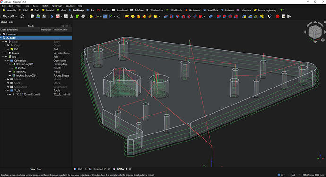Open the Undo history dropdown arrow
Viewport: 326px width, 177px height.
point(8,17)
